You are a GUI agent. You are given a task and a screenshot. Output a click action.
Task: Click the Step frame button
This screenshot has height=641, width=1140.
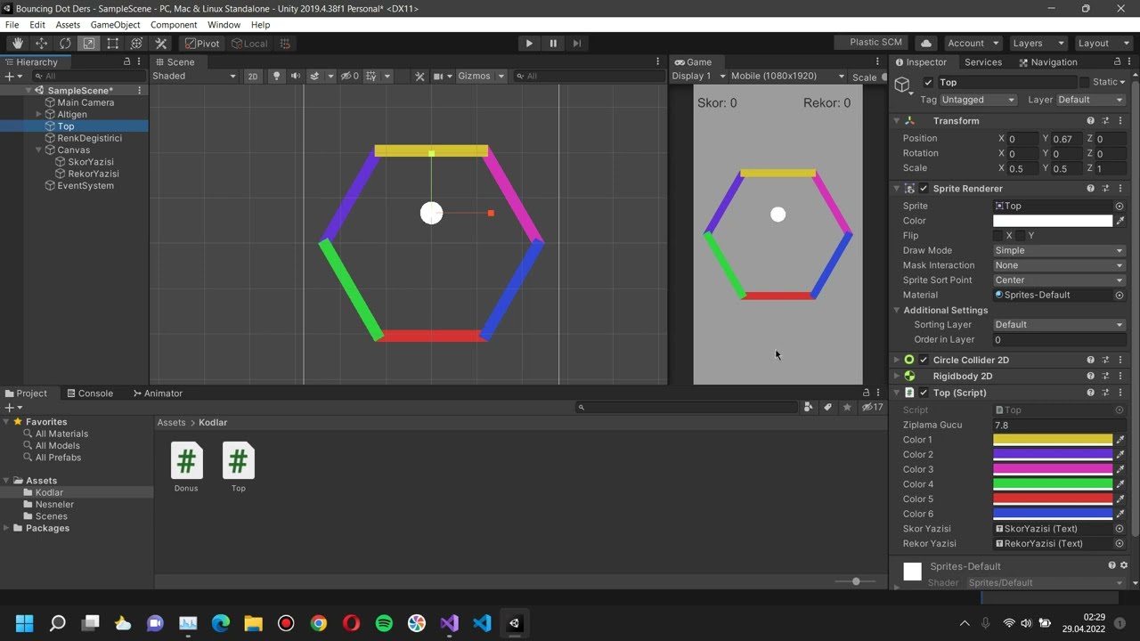pyautogui.click(x=577, y=43)
